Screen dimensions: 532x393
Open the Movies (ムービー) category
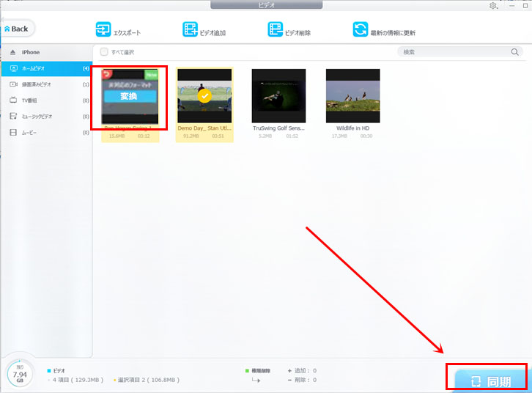pyautogui.click(x=47, y=133)
